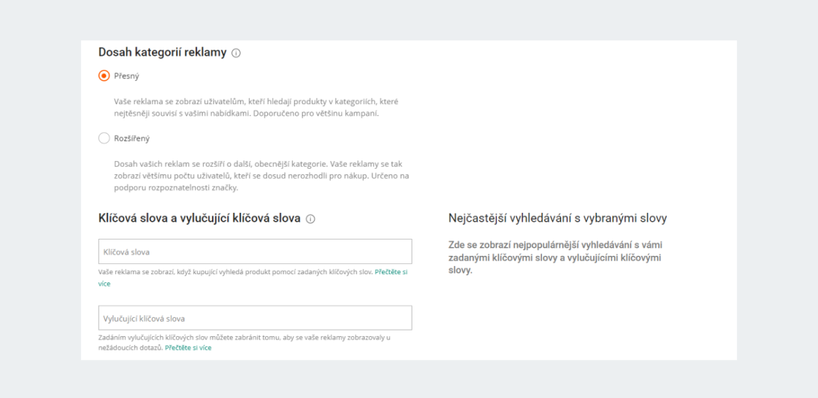
Task: Click the Dosah kategorií reklamy heading
Action: (x=162, y=52)
